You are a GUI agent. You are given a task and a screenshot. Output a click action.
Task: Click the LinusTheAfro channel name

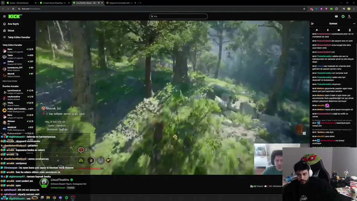point(60,180)
